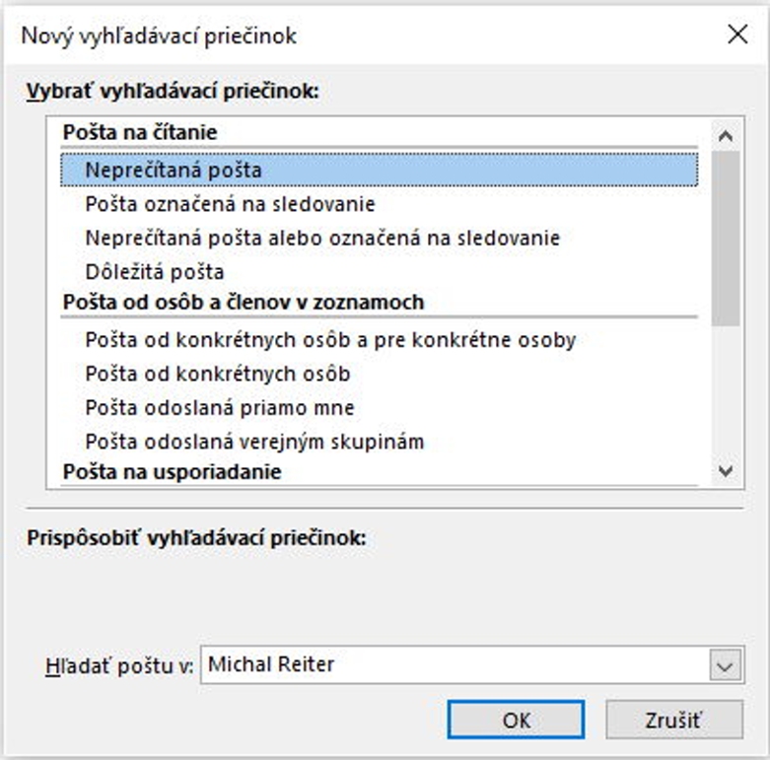This screenshot has width=770, height=760.
Task: Select Neprečítaná pošta alebo označená na sledovanie
Action: coord(322,238)
